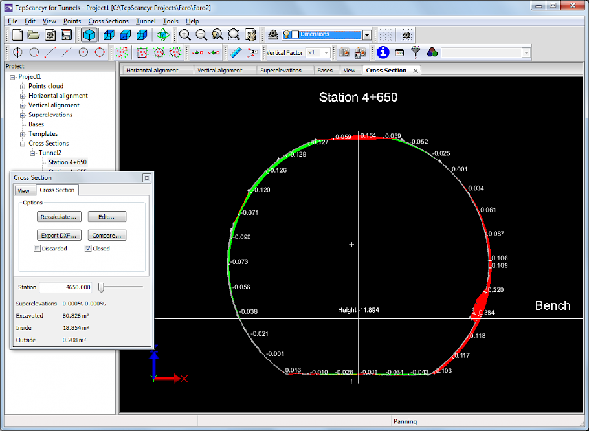The width and height of the screenshot is (589, 431).
Task: Switch to the Vertical alignment tab
Action: tap(220, 71)
